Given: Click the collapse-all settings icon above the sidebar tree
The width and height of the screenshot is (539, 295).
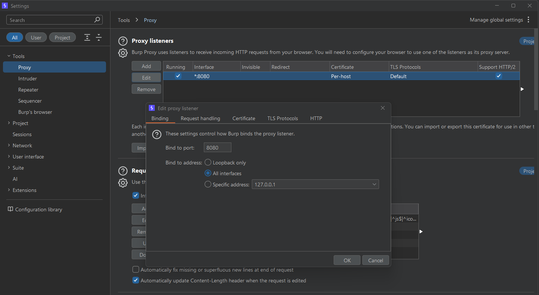Looking at the screenshot, I should click(99, 37).
